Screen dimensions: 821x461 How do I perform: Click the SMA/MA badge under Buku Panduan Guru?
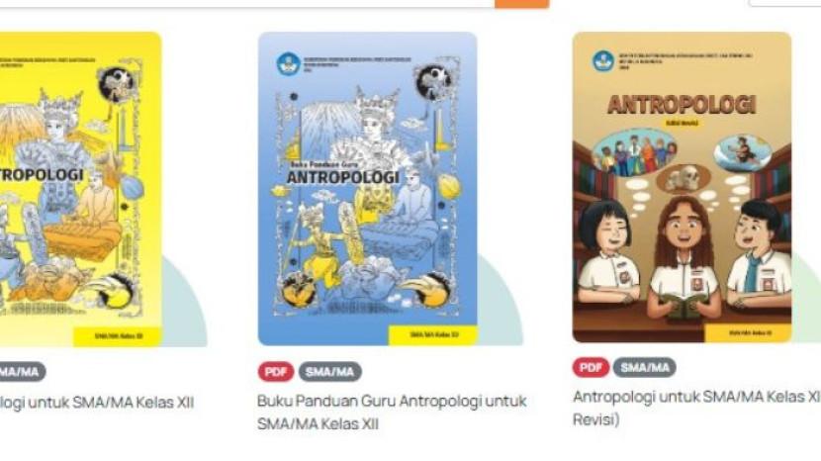(329, 372)
